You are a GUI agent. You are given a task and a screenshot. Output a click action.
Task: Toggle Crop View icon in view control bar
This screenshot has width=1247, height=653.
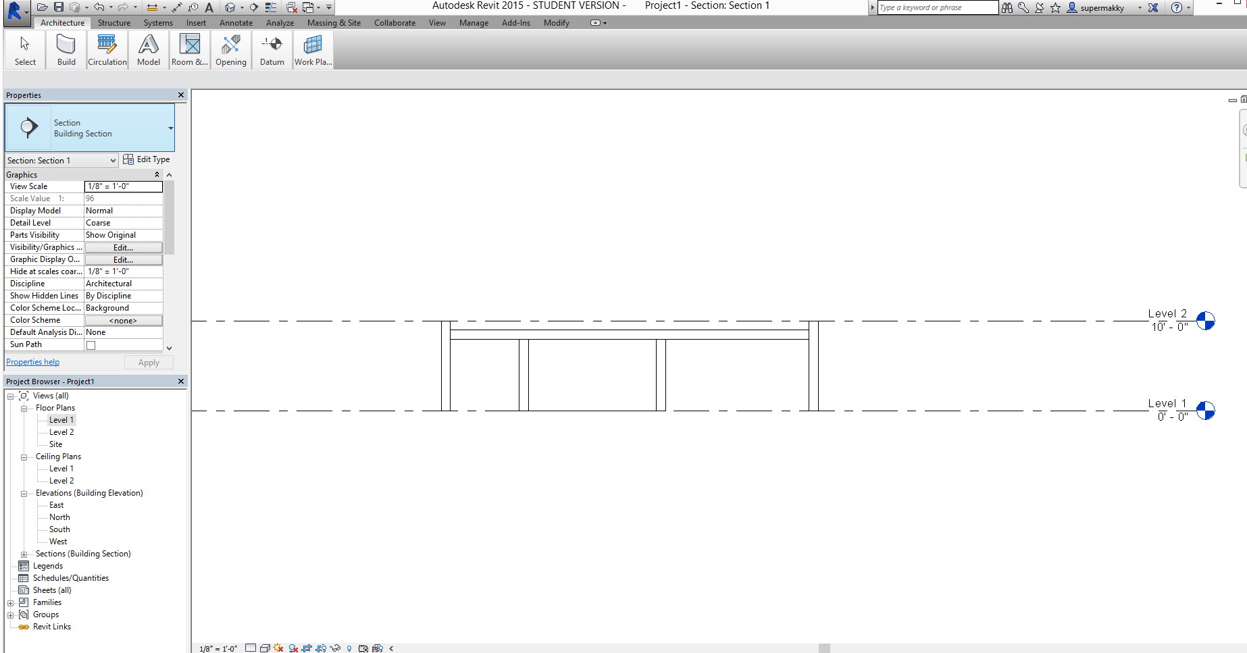click(307, 648)
